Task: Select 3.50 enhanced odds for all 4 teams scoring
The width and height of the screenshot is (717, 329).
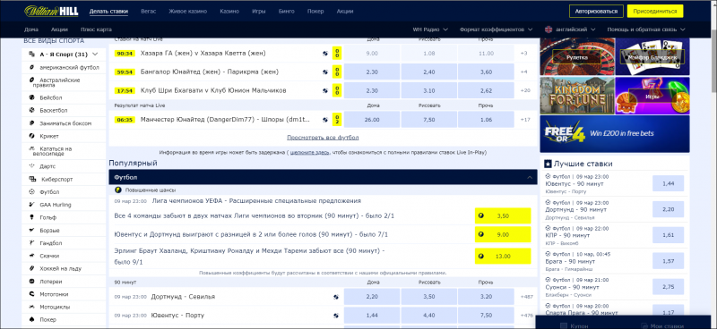Action: [x=503, y=215]
